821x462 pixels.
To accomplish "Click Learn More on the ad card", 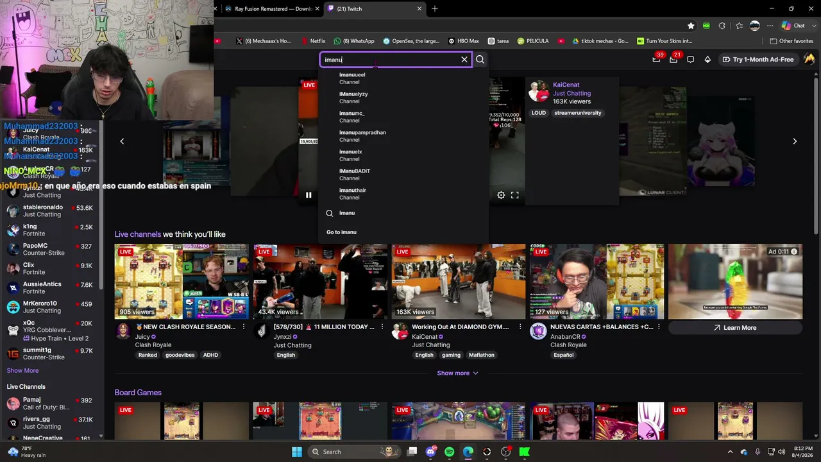I will tap(735, 328).
